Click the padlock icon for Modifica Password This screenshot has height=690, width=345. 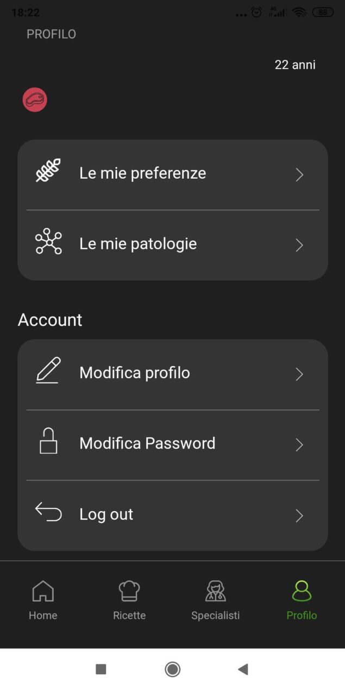[x=48, y=441]
